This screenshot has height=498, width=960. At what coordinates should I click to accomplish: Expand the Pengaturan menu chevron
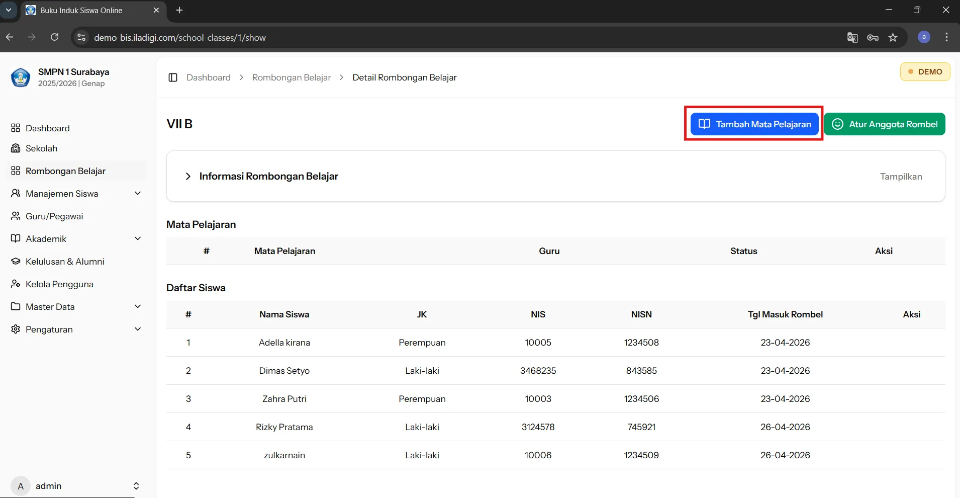click(138, 329)
